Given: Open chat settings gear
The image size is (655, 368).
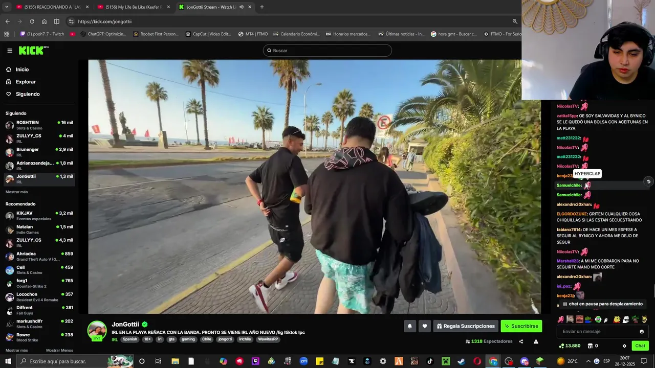Looking at the screenshot, I should 624,346.
